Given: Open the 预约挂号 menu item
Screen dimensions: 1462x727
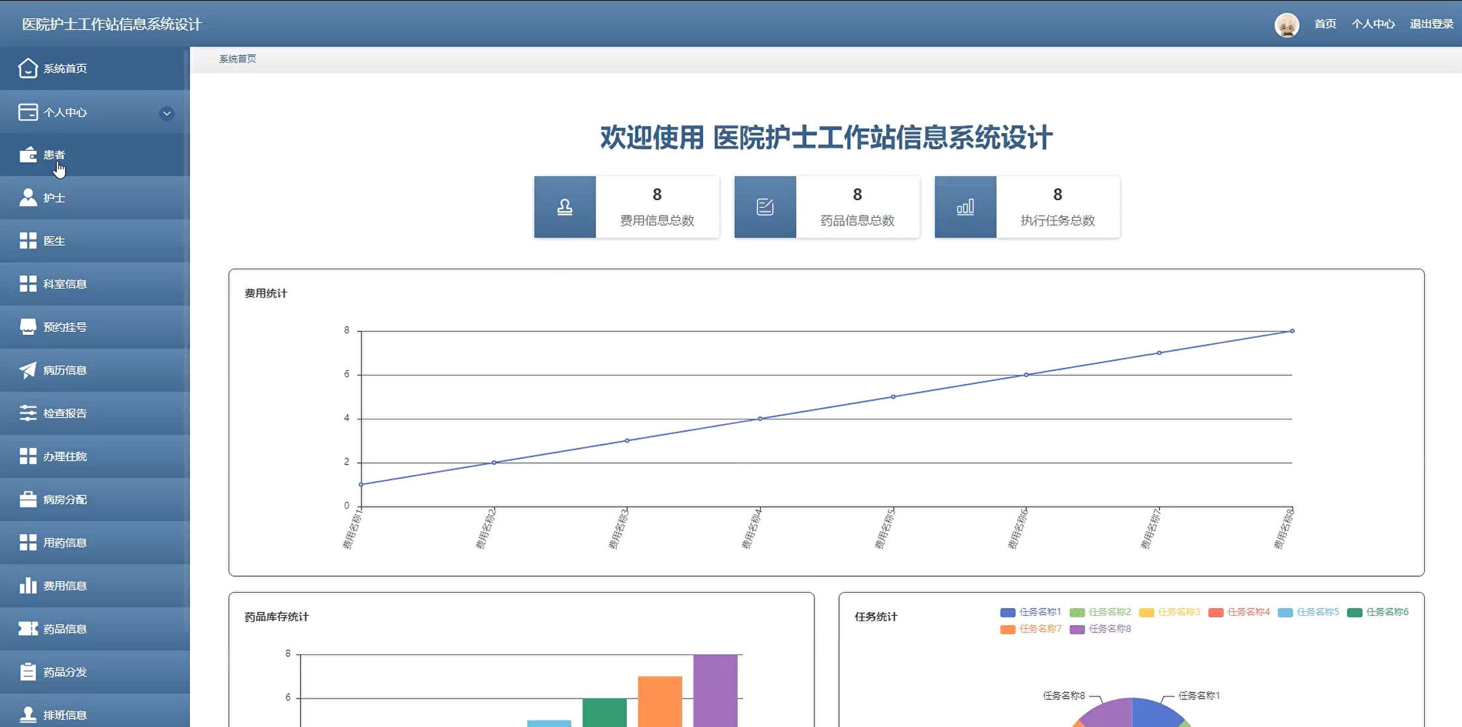Looking at the screenshot, I should [95, 327].
